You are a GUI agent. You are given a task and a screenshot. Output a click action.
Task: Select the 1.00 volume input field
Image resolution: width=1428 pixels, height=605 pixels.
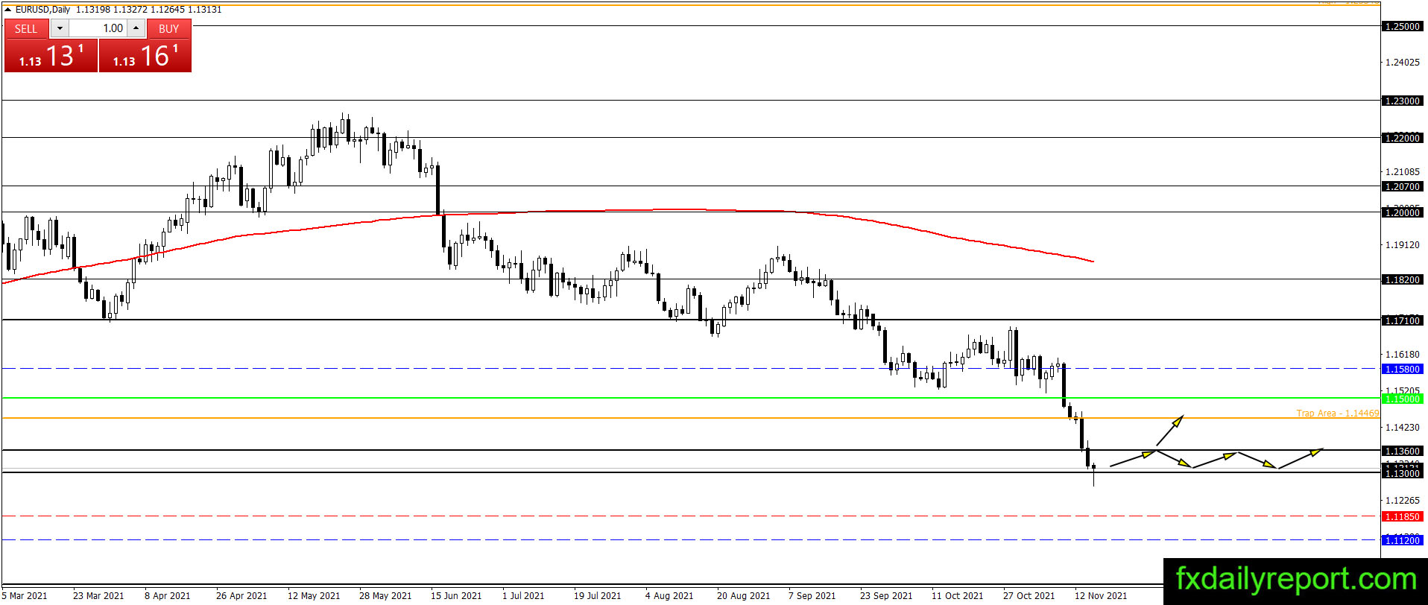point(98,28)
